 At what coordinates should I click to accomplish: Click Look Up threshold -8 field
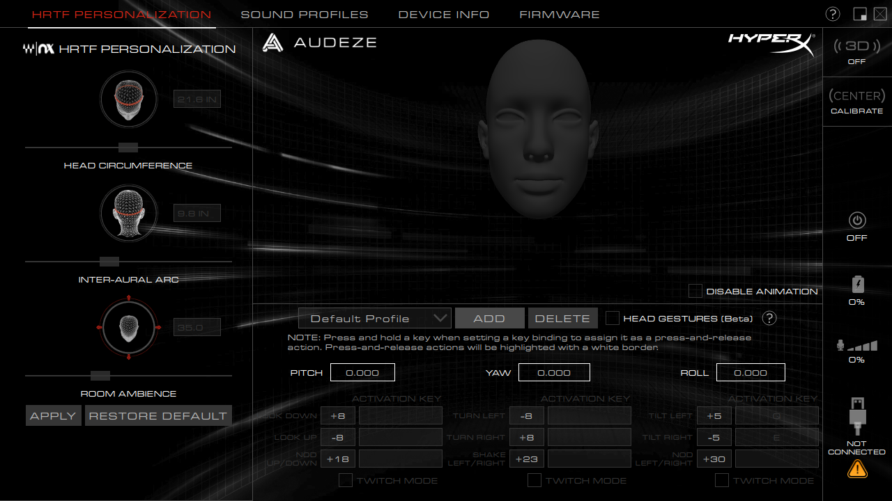[x=338, y=437]
